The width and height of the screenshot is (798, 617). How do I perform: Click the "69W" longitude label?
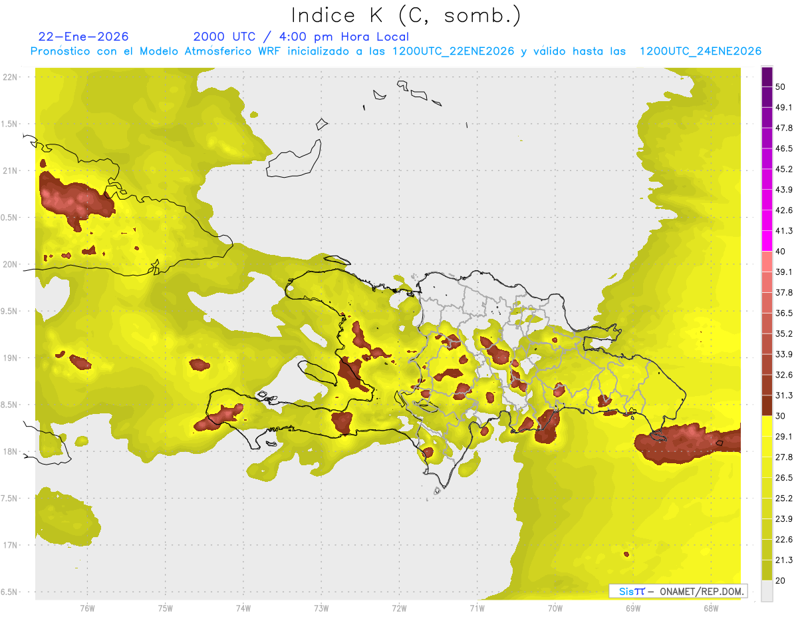coord(632,608)
